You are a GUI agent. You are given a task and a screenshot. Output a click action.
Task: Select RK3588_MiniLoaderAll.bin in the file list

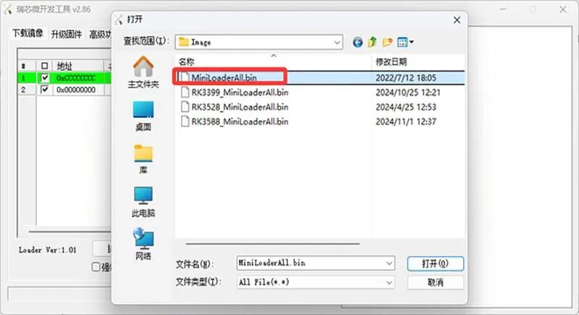pos(240,122)
